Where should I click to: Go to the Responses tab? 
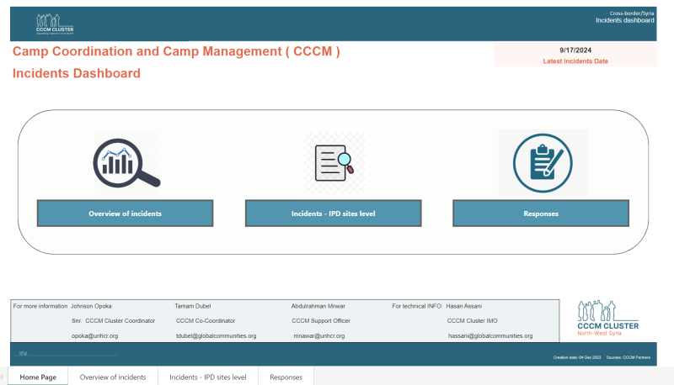click(x=286, y=377)
